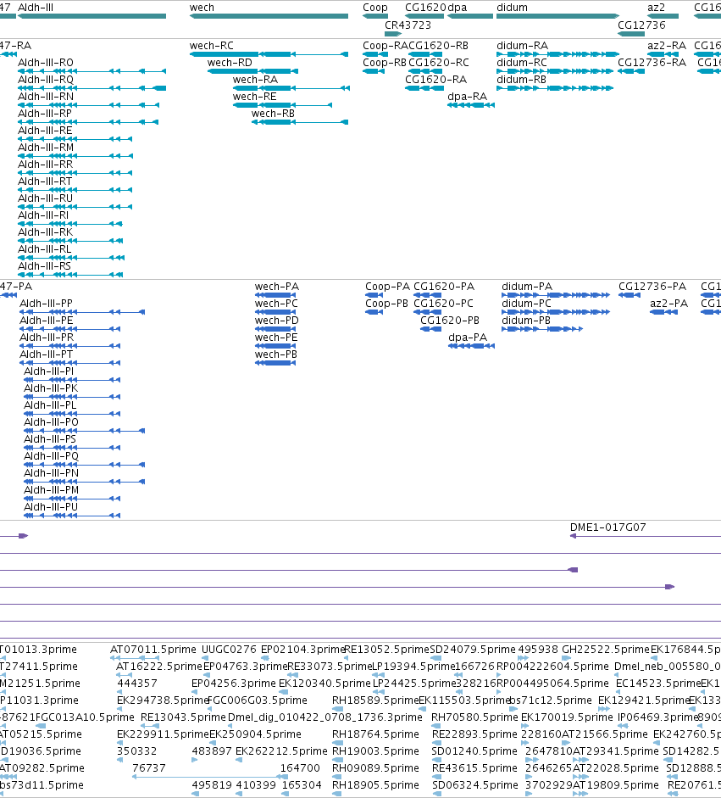Open the CG1620-PB protein label
The height and width of the screenshot is (798, 721).
(x=450, y=321)
